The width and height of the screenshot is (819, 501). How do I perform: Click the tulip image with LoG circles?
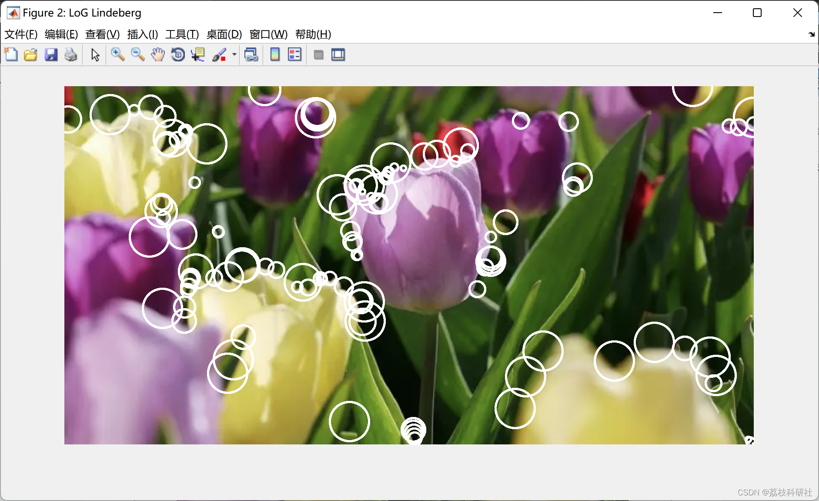(409, 265)
